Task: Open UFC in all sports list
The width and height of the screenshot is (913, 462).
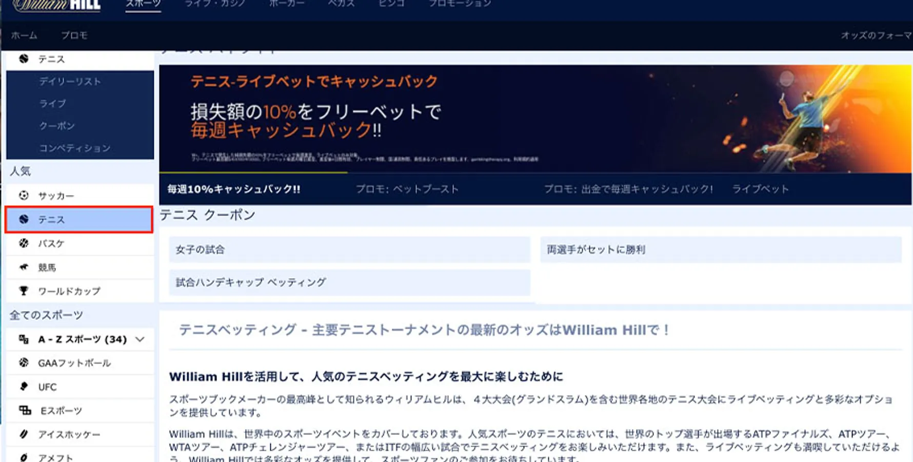Action: (80, 387)
